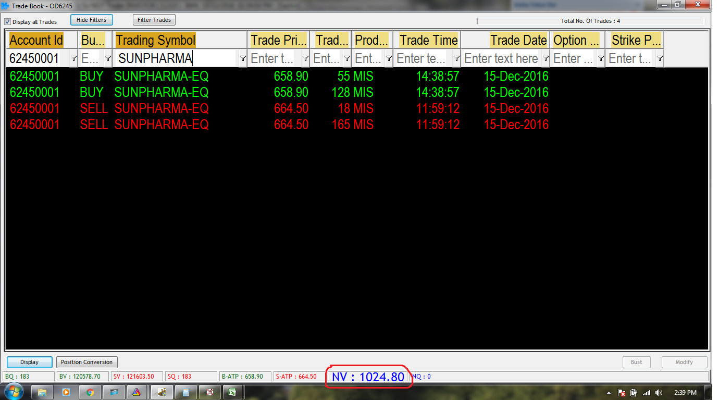The height and width of the screenshot is (400, 719).
Task: Toggle the Display all Trades checkbox
Action: [8, 22]
